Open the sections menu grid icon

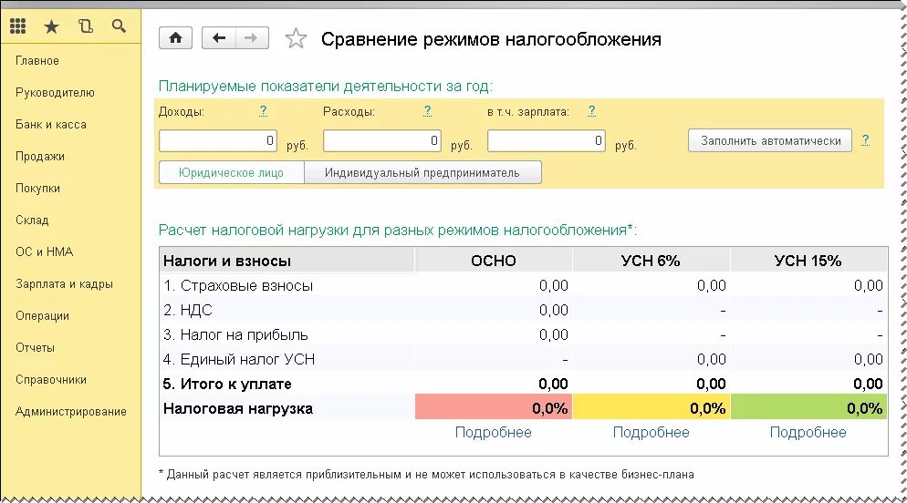click(18, 26)
